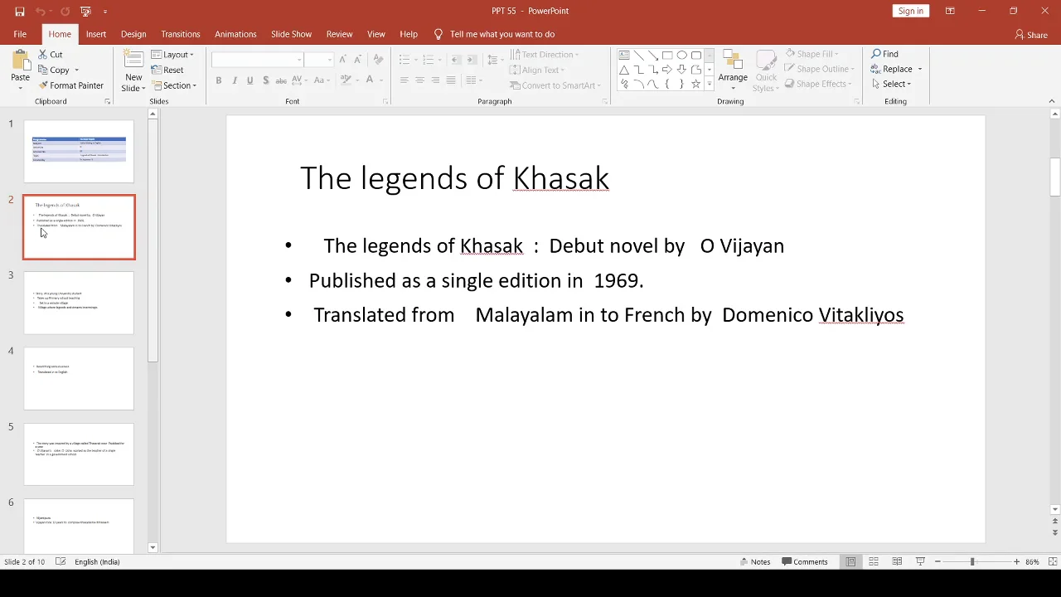Select slide 5 thumbnail

coord(79,454)
